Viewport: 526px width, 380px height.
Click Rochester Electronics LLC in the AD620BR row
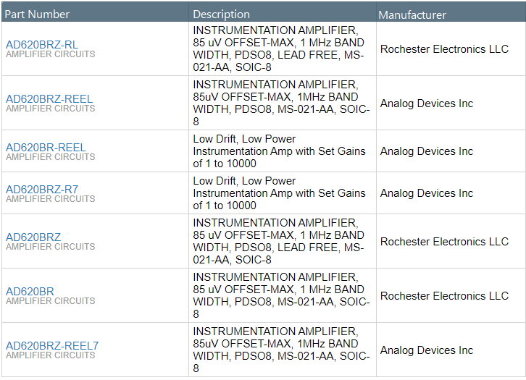point(444,296)
